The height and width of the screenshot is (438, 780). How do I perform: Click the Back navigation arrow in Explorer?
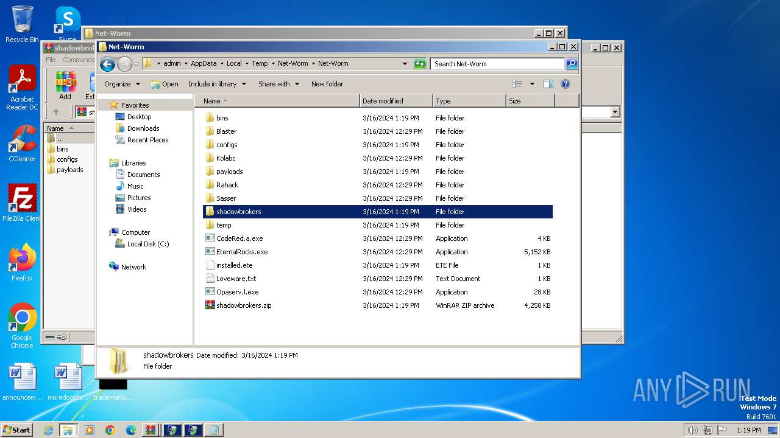[x=107, y=64]
